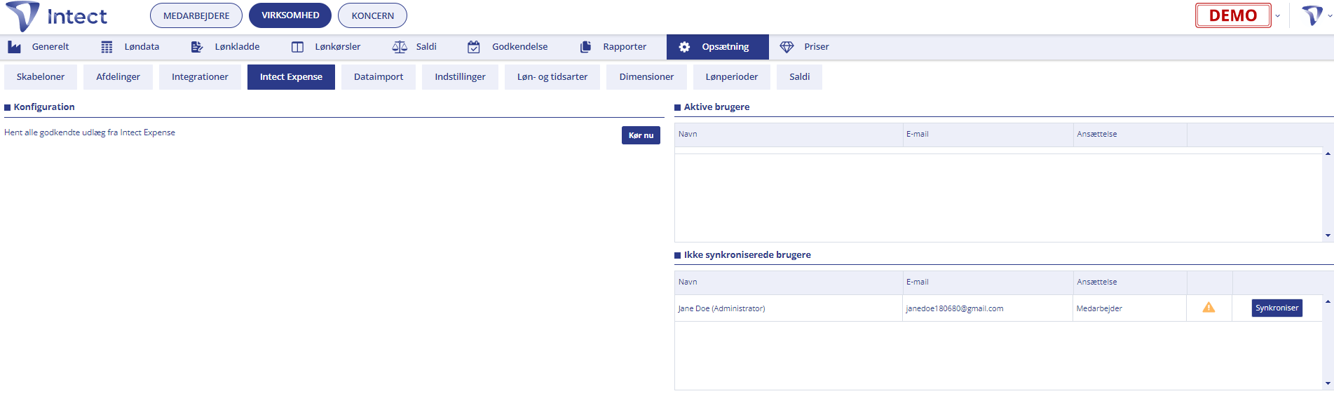Open the Integrationer subtab
Screen dimensions: 1334x396
200,77
